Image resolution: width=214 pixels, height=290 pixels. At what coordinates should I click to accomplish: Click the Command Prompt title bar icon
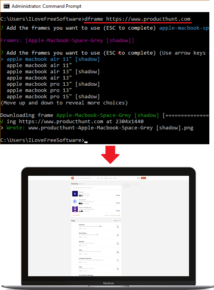[7, 6]
